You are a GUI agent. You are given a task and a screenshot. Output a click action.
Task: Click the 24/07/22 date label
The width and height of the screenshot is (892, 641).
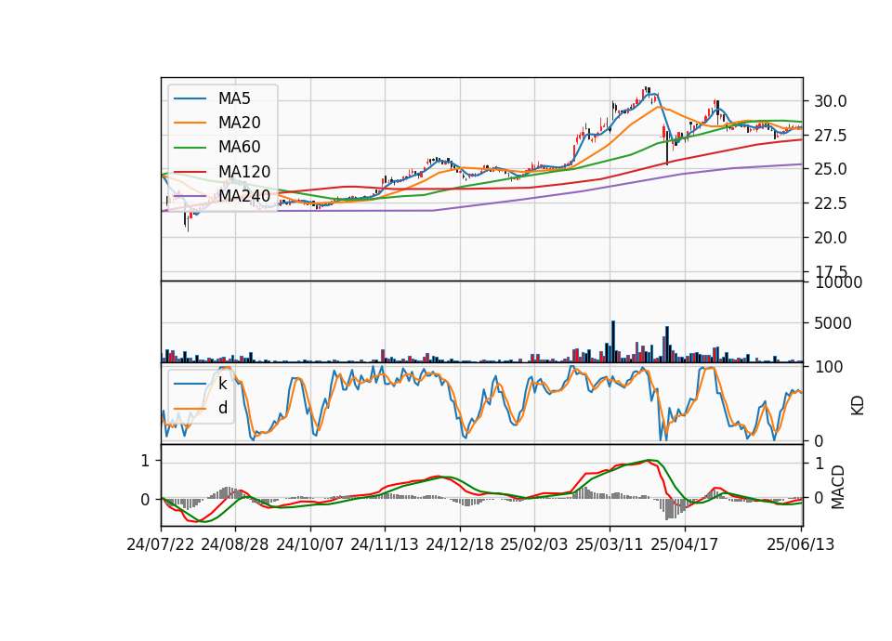[161, 544]
